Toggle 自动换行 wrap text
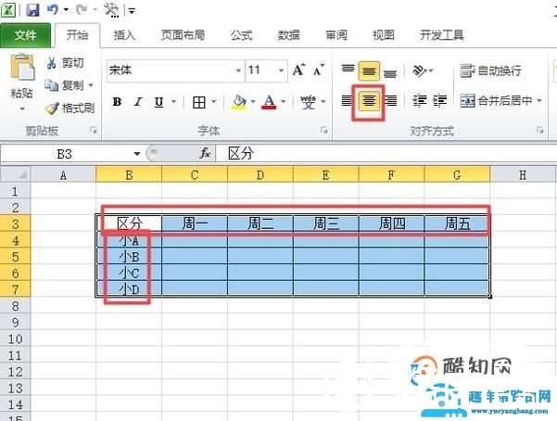The image size is (557, 421). 490,70
